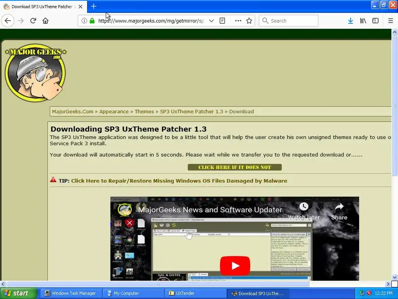398x299 pixels.
Task: Click the green system tray icon
Action: [x=362, y=293]
